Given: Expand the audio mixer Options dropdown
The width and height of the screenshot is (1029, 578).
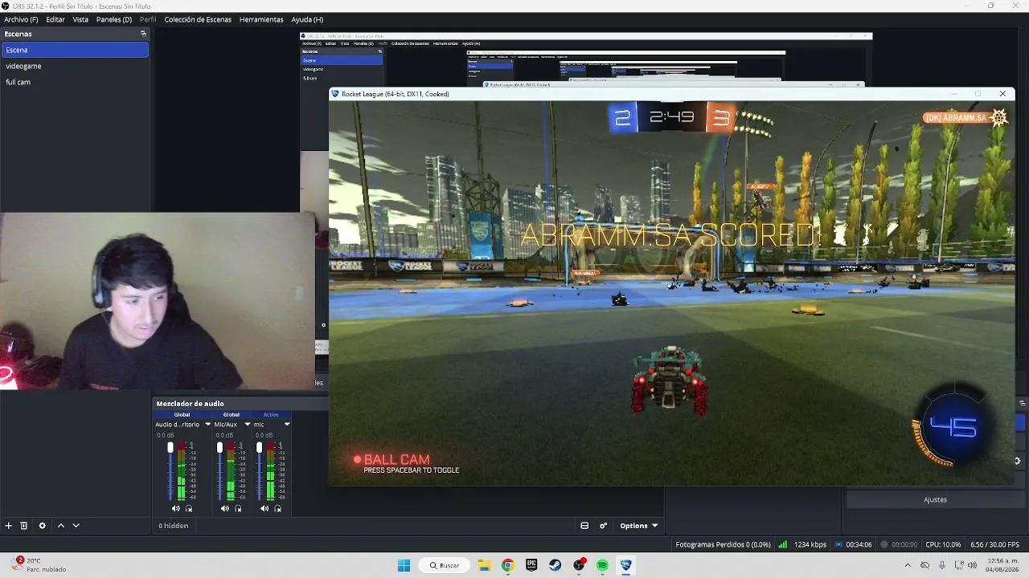Looking at the screenshot, I should (x=639, y=526).
